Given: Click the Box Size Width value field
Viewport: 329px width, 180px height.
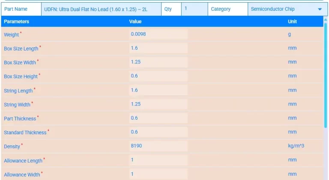Looking at the screenshot, I should (158, 62).
